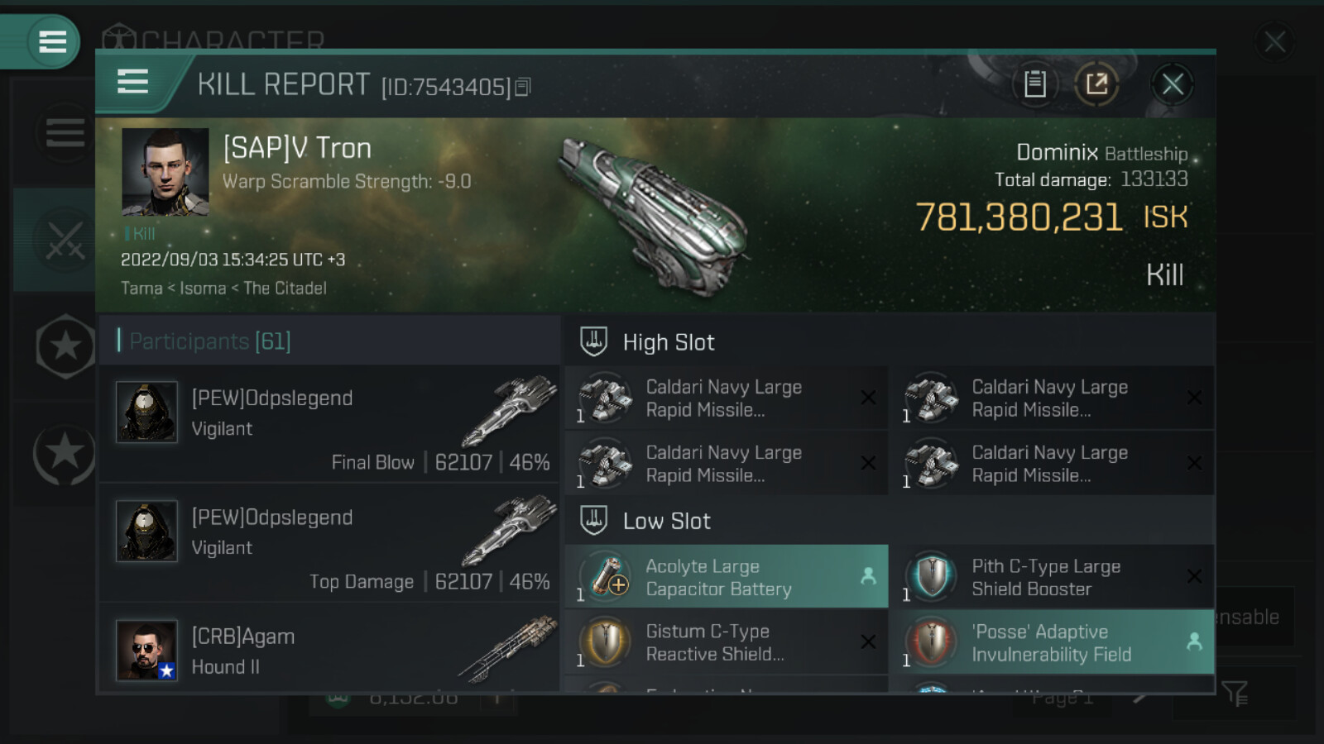Click the V Tron character portrait
The height and width of the screenshot is (744, 1324).
165,172
